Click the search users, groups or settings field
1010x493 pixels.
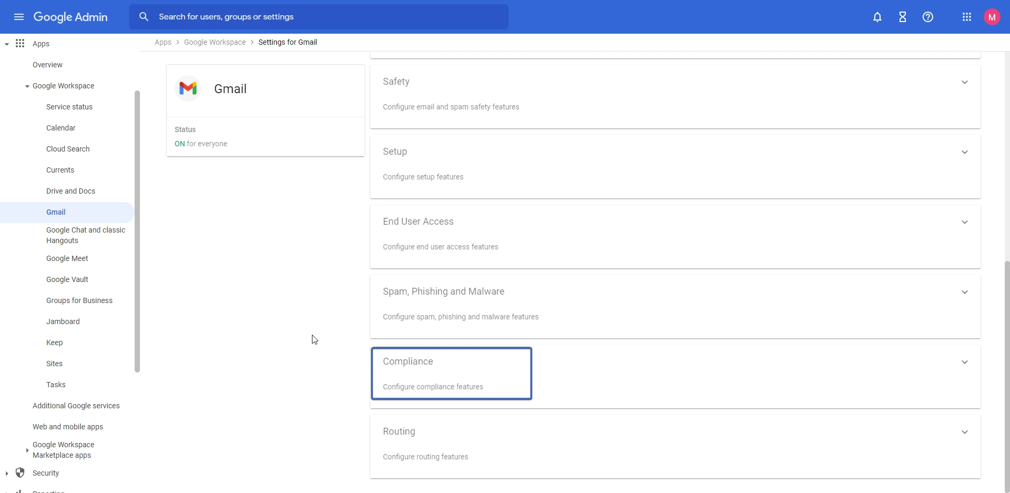pyautogui.click(x=326, y=17)
